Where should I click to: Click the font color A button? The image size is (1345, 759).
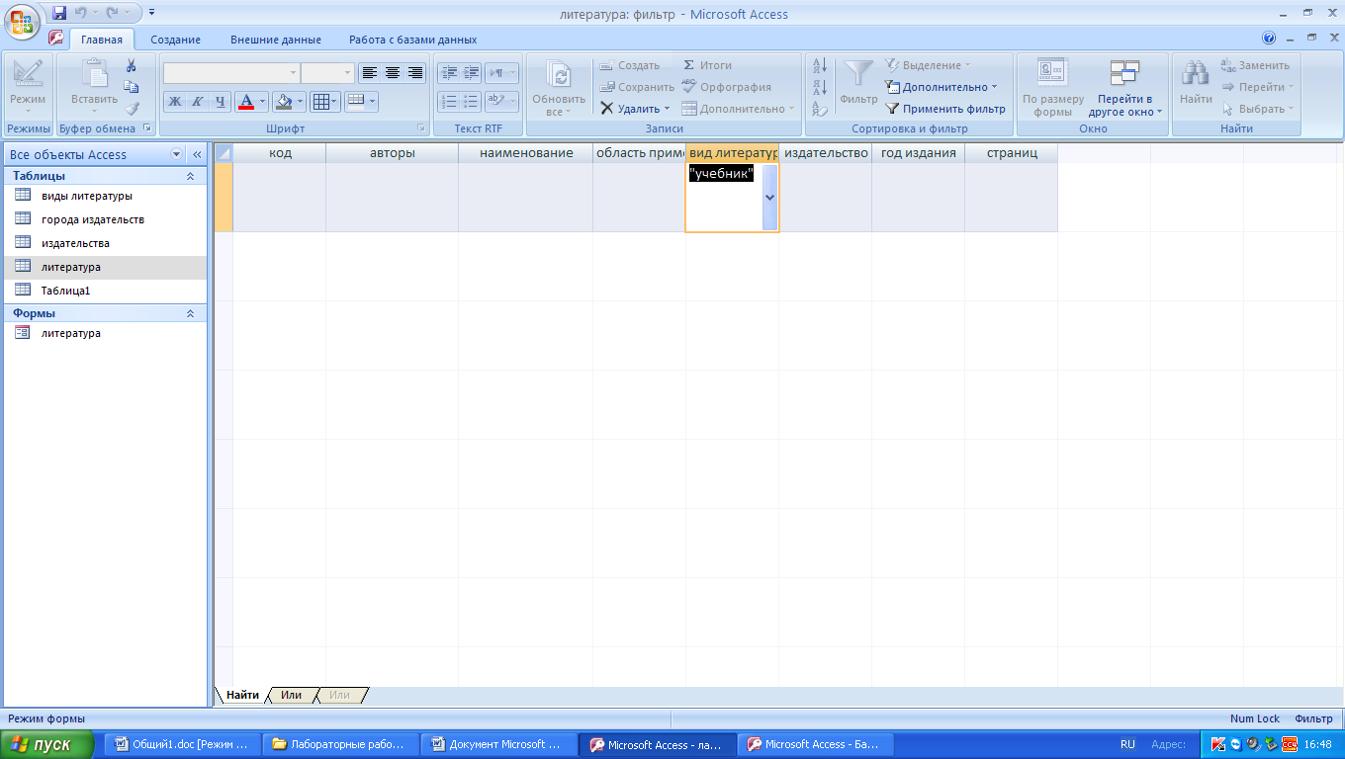click(246, 101)
